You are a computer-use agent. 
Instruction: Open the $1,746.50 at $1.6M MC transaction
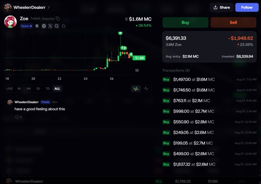[210, 90]
